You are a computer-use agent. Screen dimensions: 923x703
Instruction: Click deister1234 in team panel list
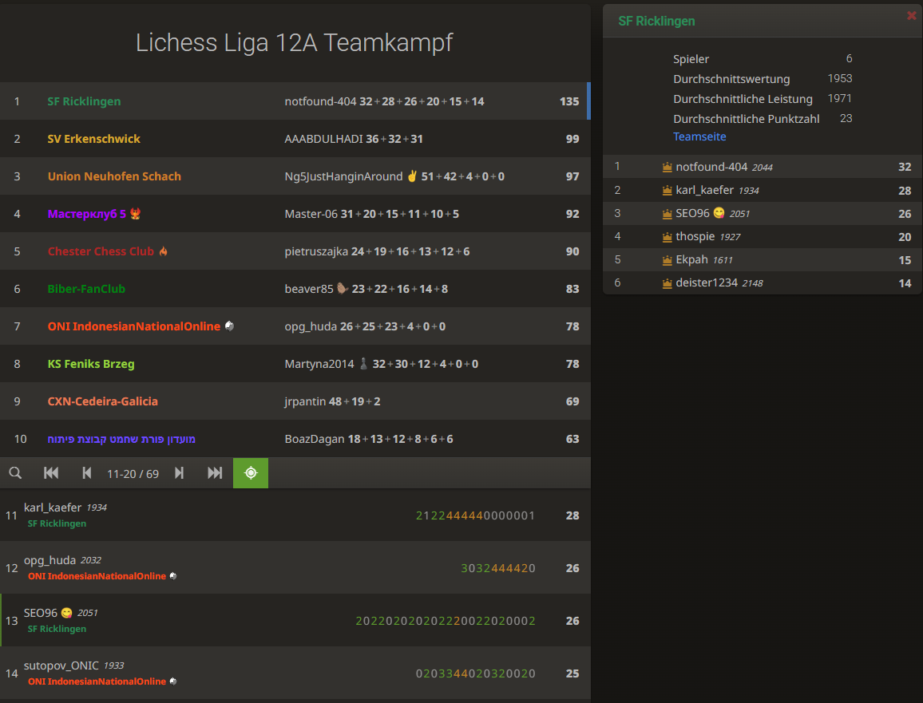pos(707,283)
